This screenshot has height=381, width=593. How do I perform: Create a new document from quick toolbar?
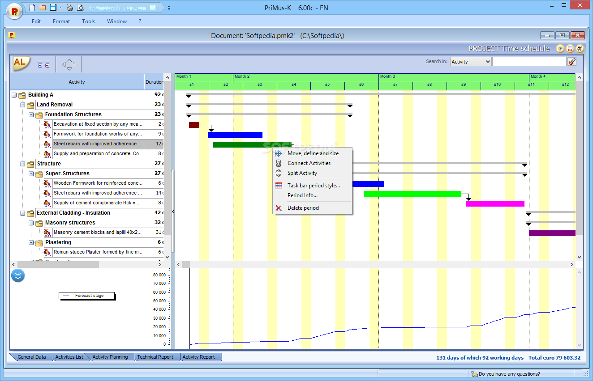[32, 8]
